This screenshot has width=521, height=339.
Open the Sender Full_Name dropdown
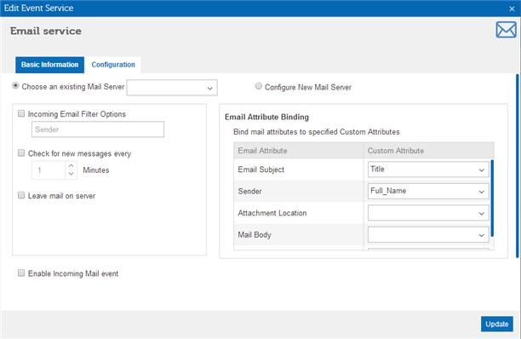(428, 191)
